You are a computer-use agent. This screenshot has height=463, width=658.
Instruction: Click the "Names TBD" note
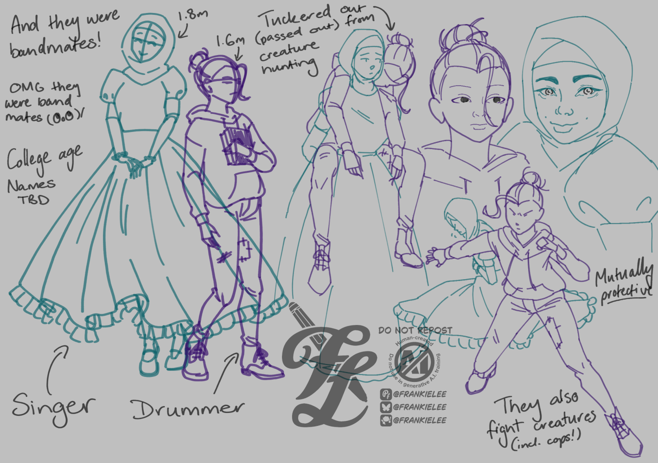pyautogui.click(x=31, y=192)
